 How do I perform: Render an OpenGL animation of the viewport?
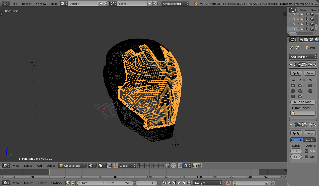200,165
